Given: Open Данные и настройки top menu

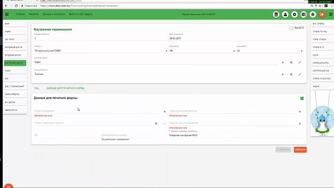Looking at the screenshot, I should coord(54,14).
